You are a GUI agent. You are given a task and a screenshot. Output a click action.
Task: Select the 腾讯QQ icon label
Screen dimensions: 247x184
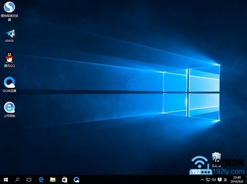click(x=9, y=66)
